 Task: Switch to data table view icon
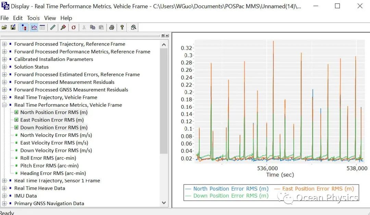[x=42, y=27]
